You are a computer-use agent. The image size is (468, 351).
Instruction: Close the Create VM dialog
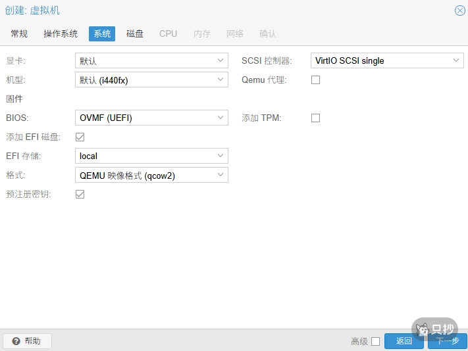pos(459,11)
